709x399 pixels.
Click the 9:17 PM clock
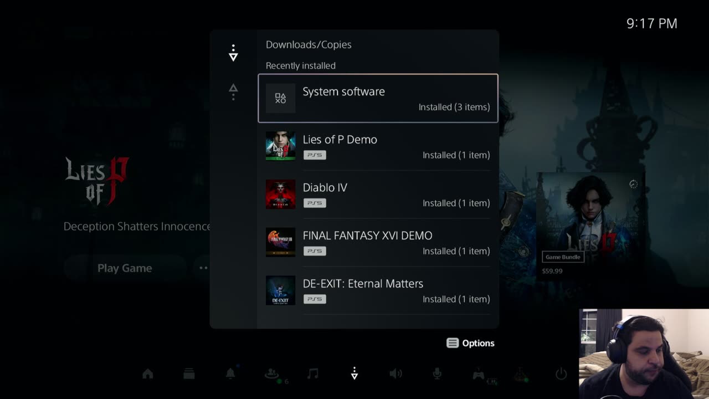point(651,23)
